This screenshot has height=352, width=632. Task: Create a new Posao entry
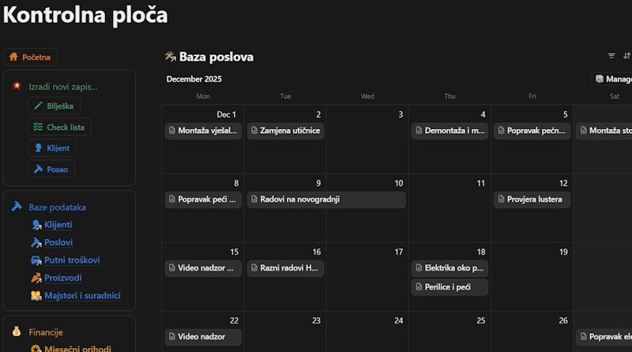[51, 168]
